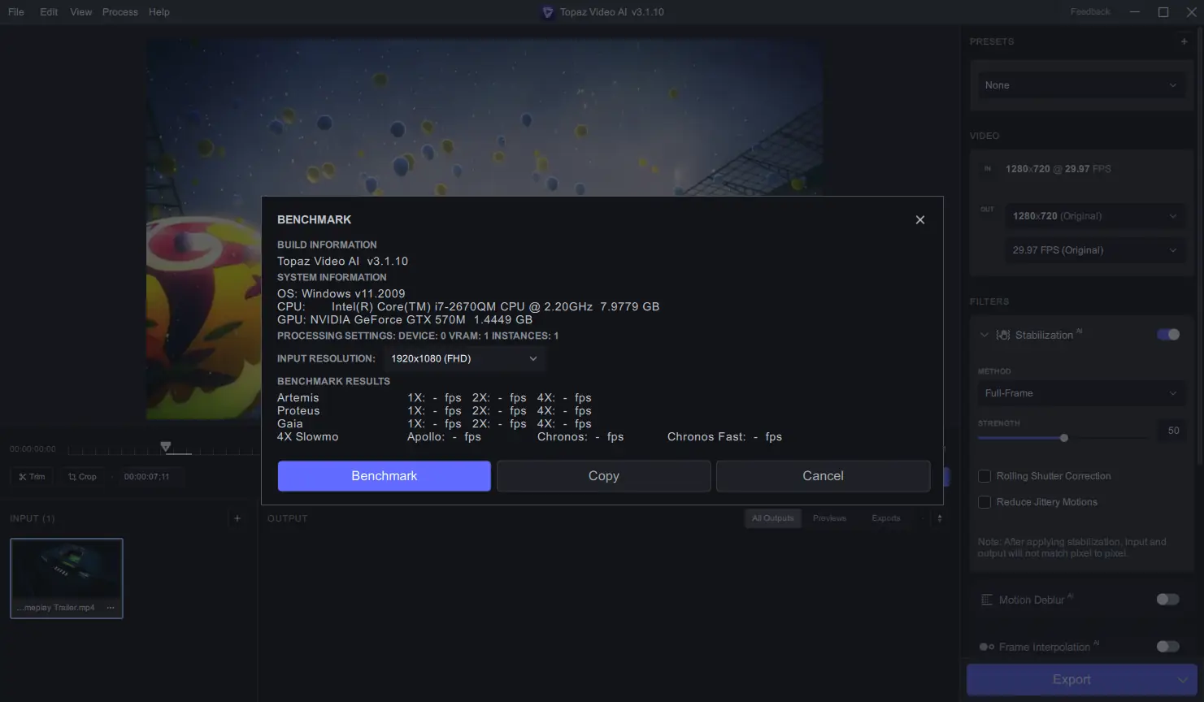Run the Benchmark
The image size is (1204, 702).
coord(384,475)
